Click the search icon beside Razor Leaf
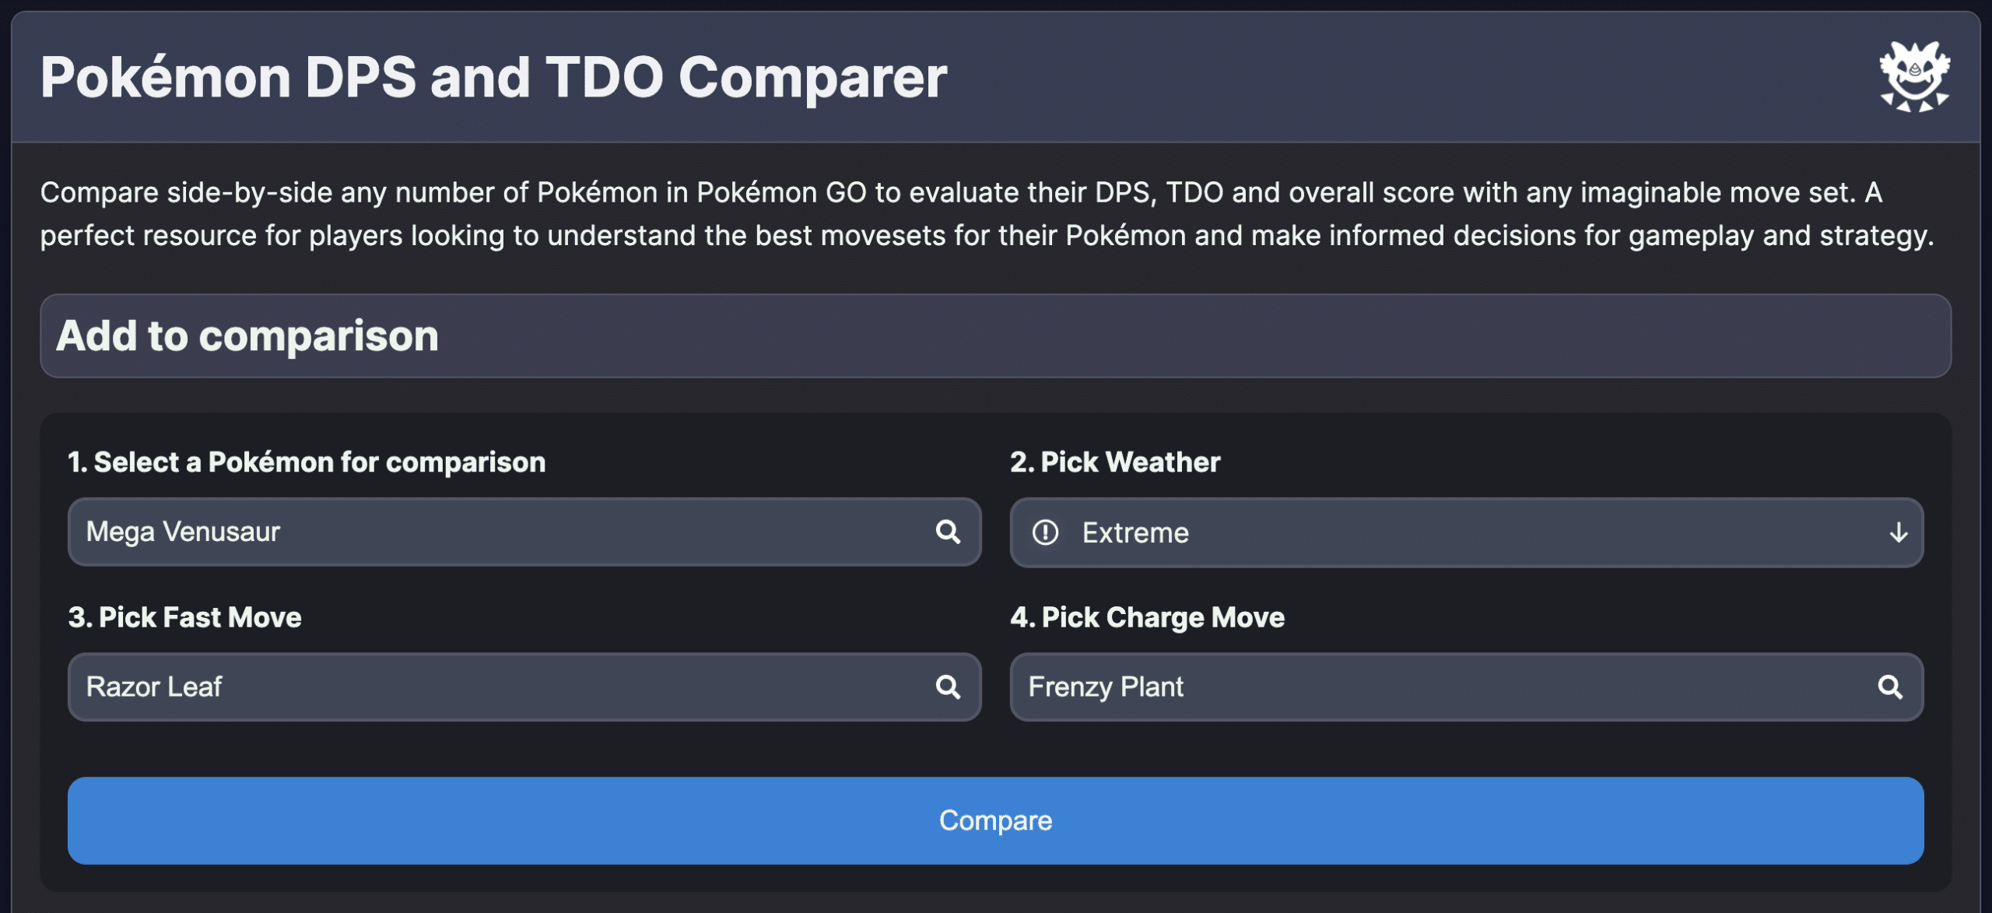The height and width of the screenshot is (913, 1992). pos(948,687)
